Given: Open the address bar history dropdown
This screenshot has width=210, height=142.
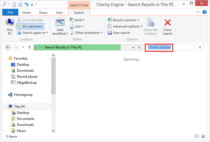Looking at the screenshot, I should pos(133,47).
